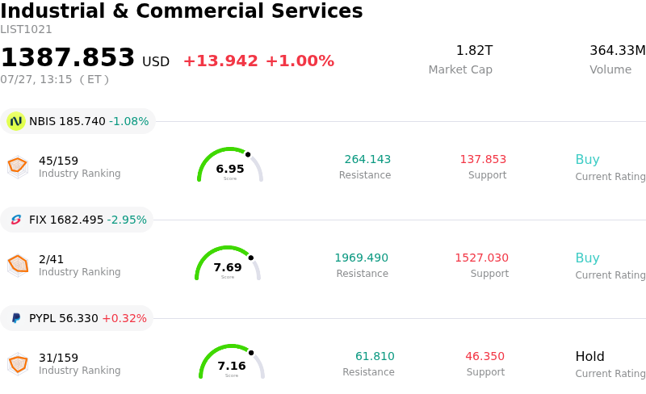Image resolution: width=646 pixels, height=394 pixels.
Task: Select the 45/159 Industry Ranking text
Action: pos(79,166)
